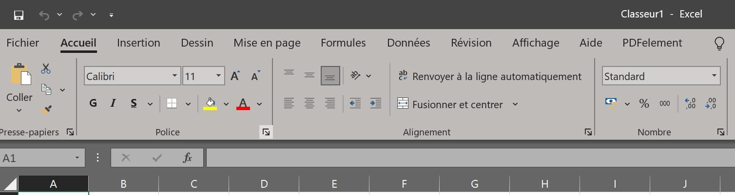This screenshot has width=735, height=195.
Task: Toggle center horizontal alignment
Action: coord(309,103)
